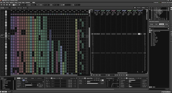Remove the EQ 5 device with its X icon
Image resolution: width=172 pixels, height=93 pixels.
point(46,78)
